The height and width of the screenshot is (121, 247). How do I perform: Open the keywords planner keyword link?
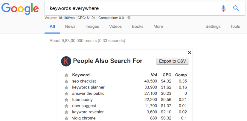(x=89, y=87)
